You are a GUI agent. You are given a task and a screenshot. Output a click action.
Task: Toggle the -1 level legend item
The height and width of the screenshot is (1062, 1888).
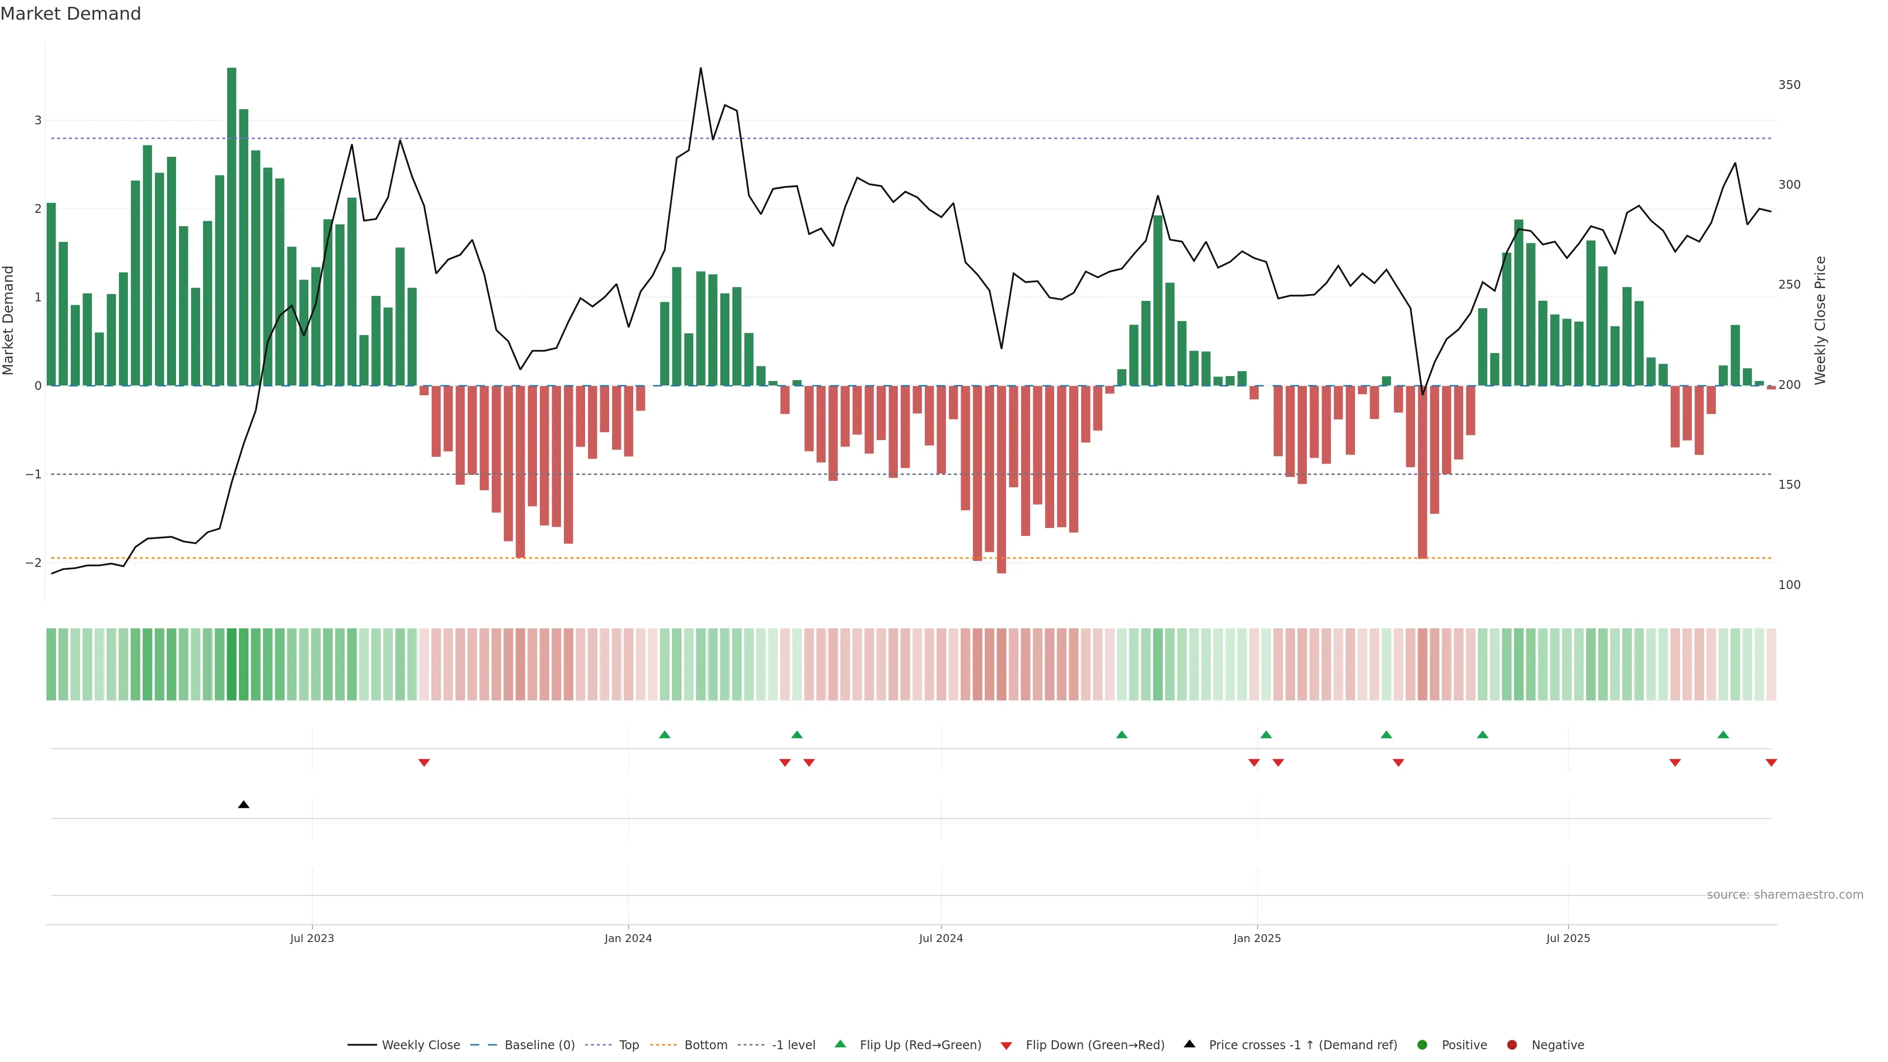pyautogui.click(x=793, y=1045)
